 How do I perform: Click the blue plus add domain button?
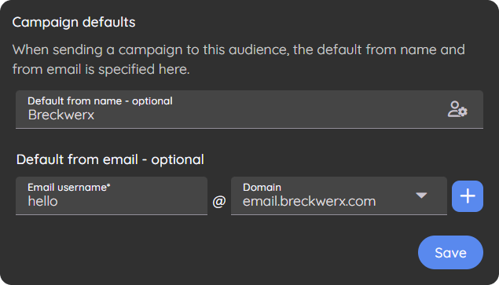[468, 196]
